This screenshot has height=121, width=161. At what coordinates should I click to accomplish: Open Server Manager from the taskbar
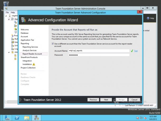7,118
